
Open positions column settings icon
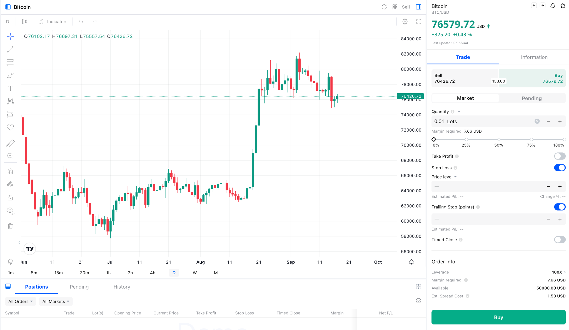pos(418,301)
